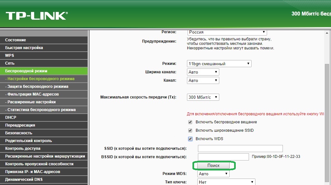Click the SSID input field
Viewport: 331px width, 185px height.
point(240,149)
